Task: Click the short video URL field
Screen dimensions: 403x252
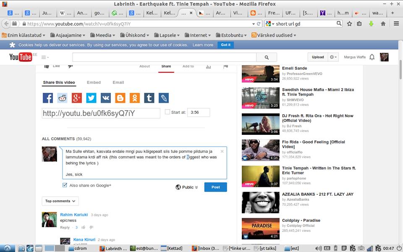Action: click(x=101, y=113)
